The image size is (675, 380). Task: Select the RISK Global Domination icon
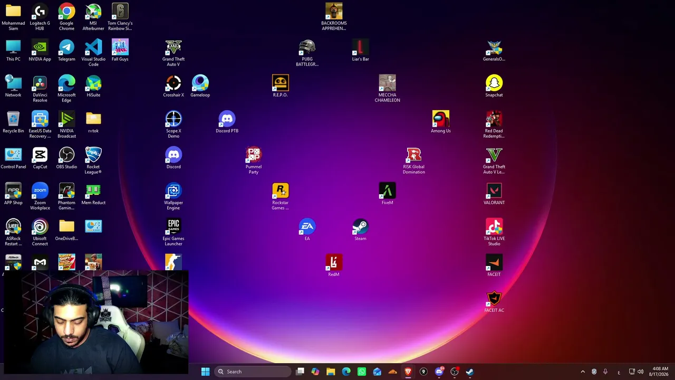pos(414,160)
